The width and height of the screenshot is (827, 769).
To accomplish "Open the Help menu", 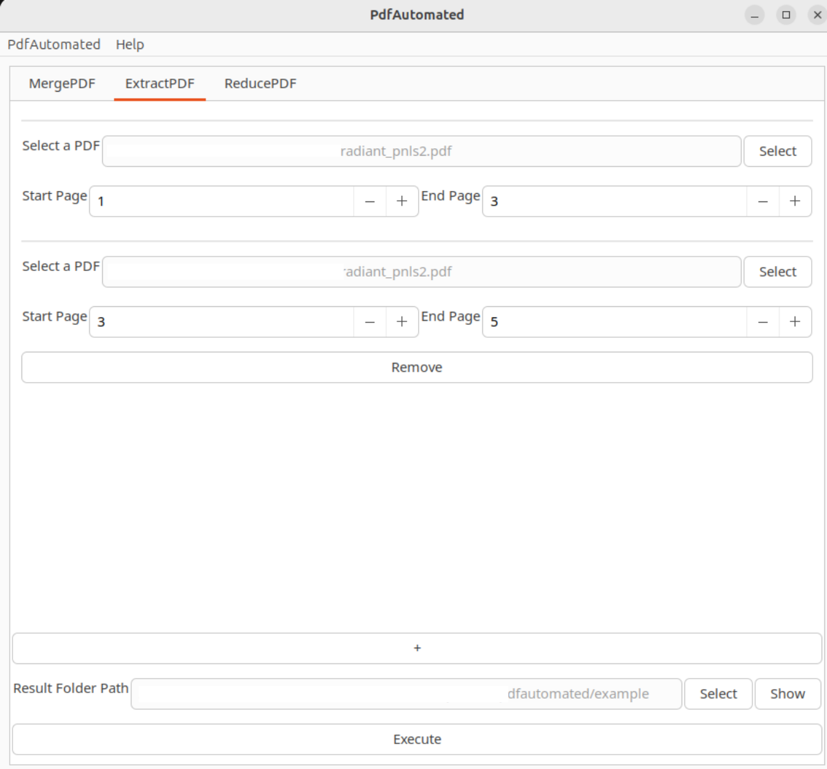I will pos(130,44).
